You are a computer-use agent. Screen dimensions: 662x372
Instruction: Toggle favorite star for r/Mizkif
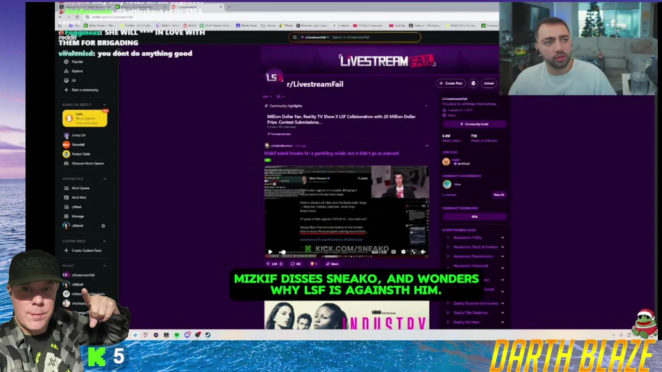click(103, 226)
